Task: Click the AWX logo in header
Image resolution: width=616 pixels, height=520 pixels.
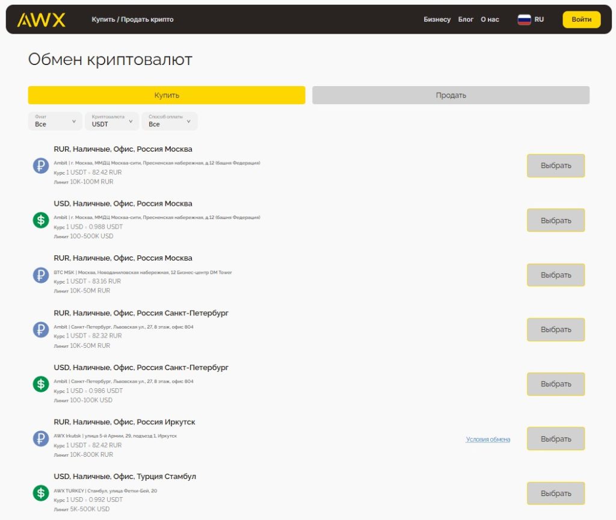Action: 41,20
